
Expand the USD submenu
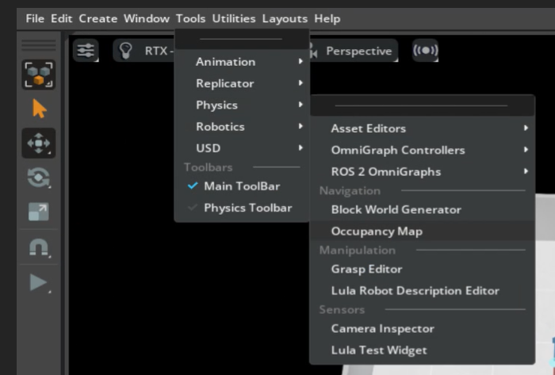[x=242, y=148]
